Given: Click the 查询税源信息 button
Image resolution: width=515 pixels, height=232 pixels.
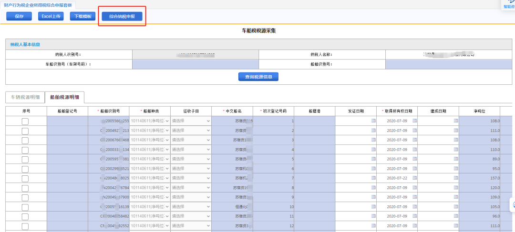Looking at the screenshot, I should (258, 77).
